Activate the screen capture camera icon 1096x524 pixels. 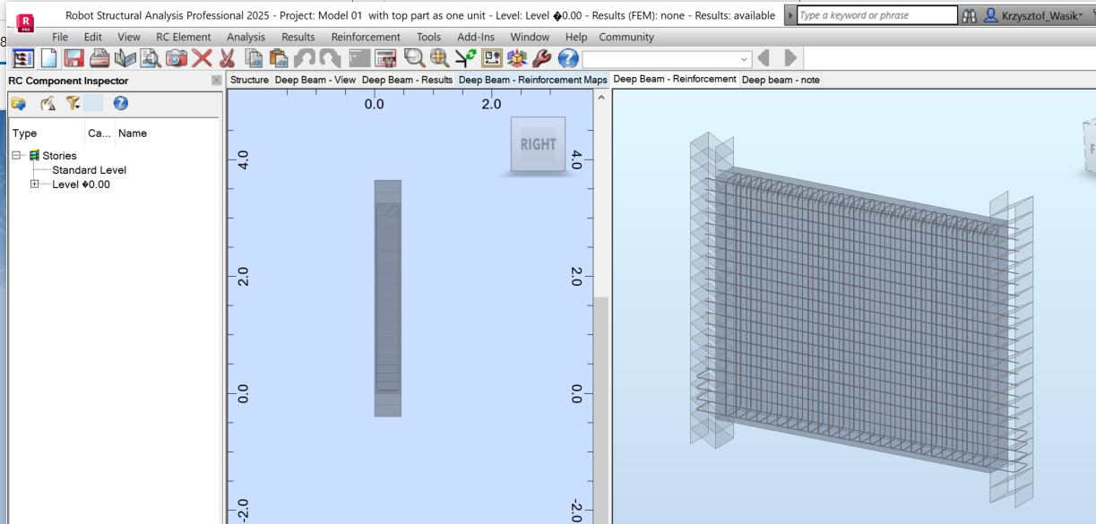pos(177,57)
